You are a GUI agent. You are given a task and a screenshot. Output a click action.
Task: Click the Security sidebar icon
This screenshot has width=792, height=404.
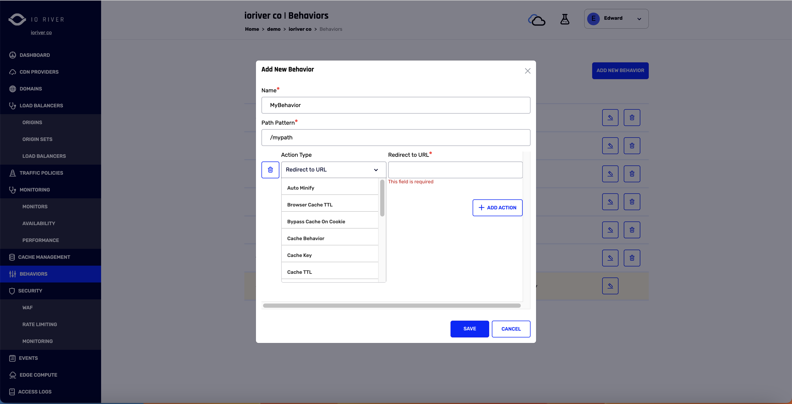[x=11, y=291]
